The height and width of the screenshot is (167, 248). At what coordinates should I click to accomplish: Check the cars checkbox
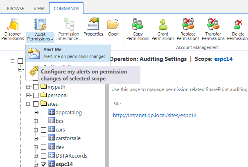click(x=43, y=130)
